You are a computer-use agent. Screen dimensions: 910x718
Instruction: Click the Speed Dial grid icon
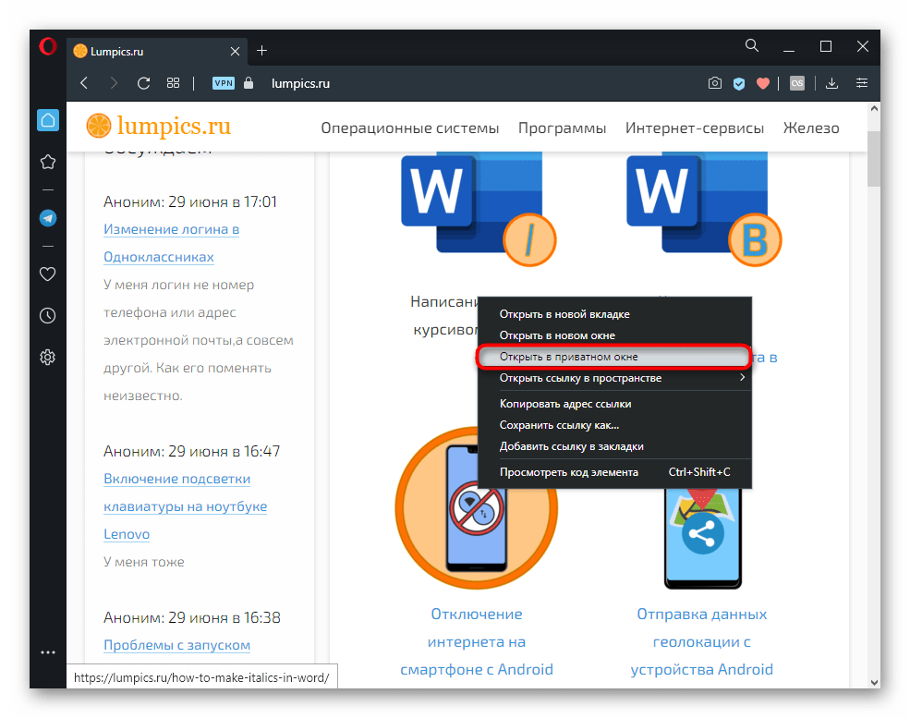pos(173,83)
